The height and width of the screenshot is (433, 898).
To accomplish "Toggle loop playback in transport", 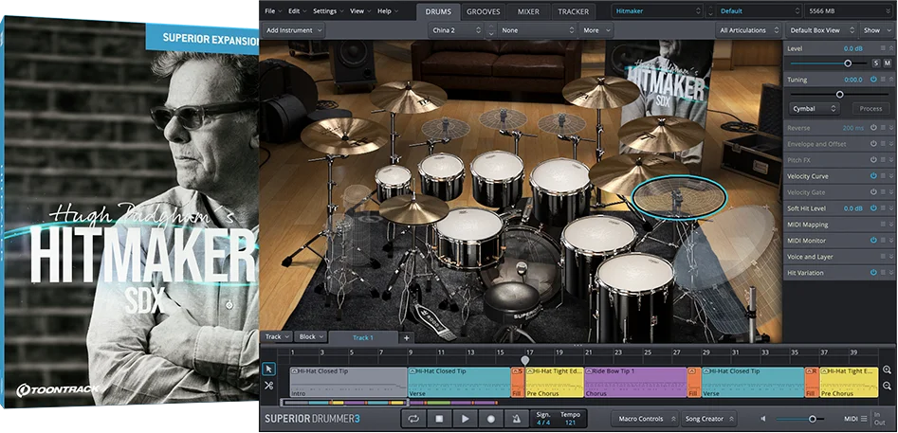I will point(412,419).
